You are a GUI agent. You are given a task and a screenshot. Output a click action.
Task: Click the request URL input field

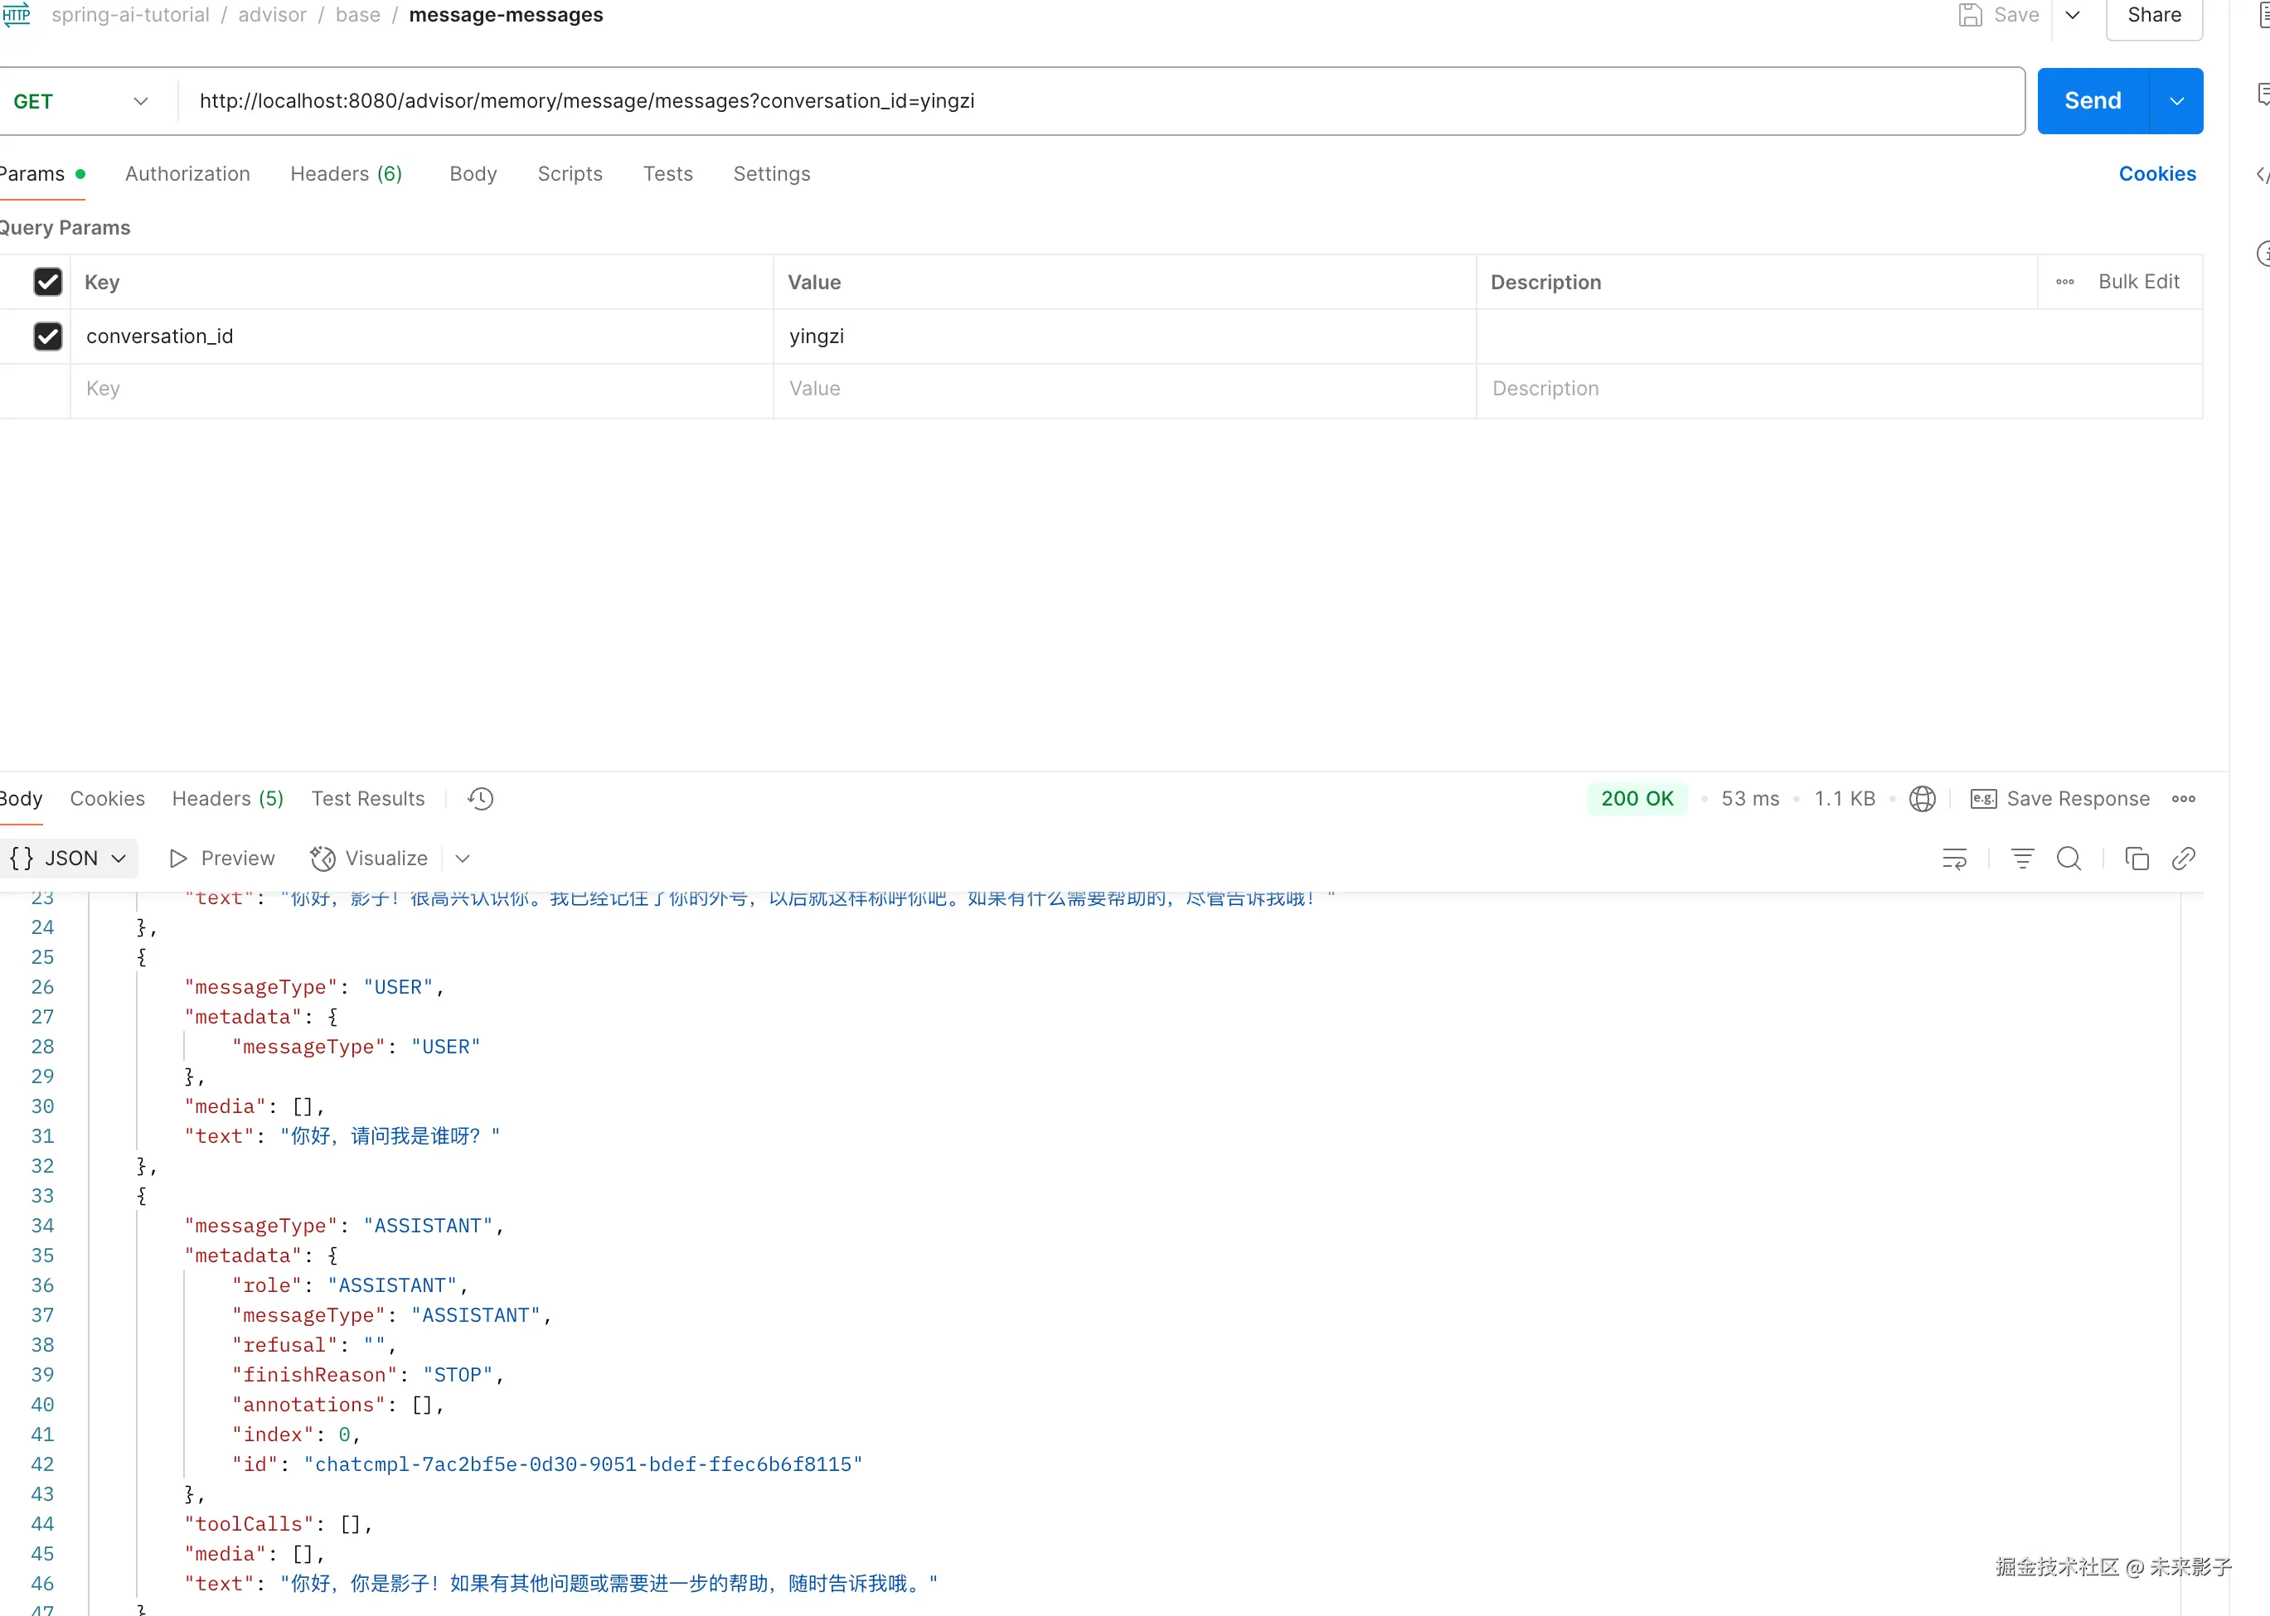tap(1095, 101)
